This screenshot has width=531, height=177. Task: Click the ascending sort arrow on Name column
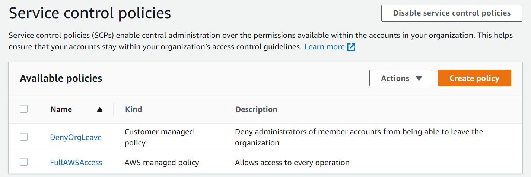[x=99, y=109]
